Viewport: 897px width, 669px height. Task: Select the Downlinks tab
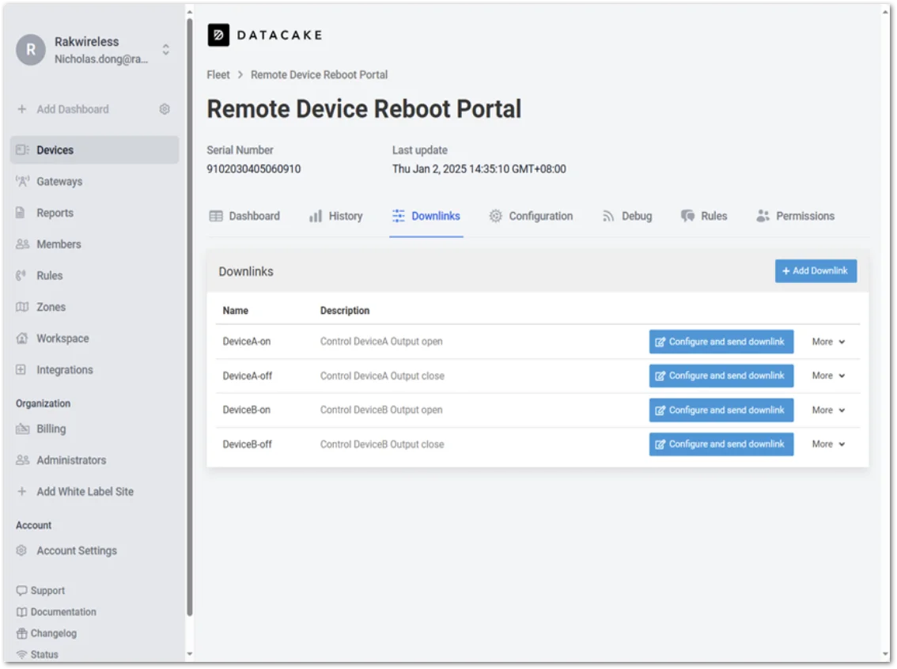[426, 216]
